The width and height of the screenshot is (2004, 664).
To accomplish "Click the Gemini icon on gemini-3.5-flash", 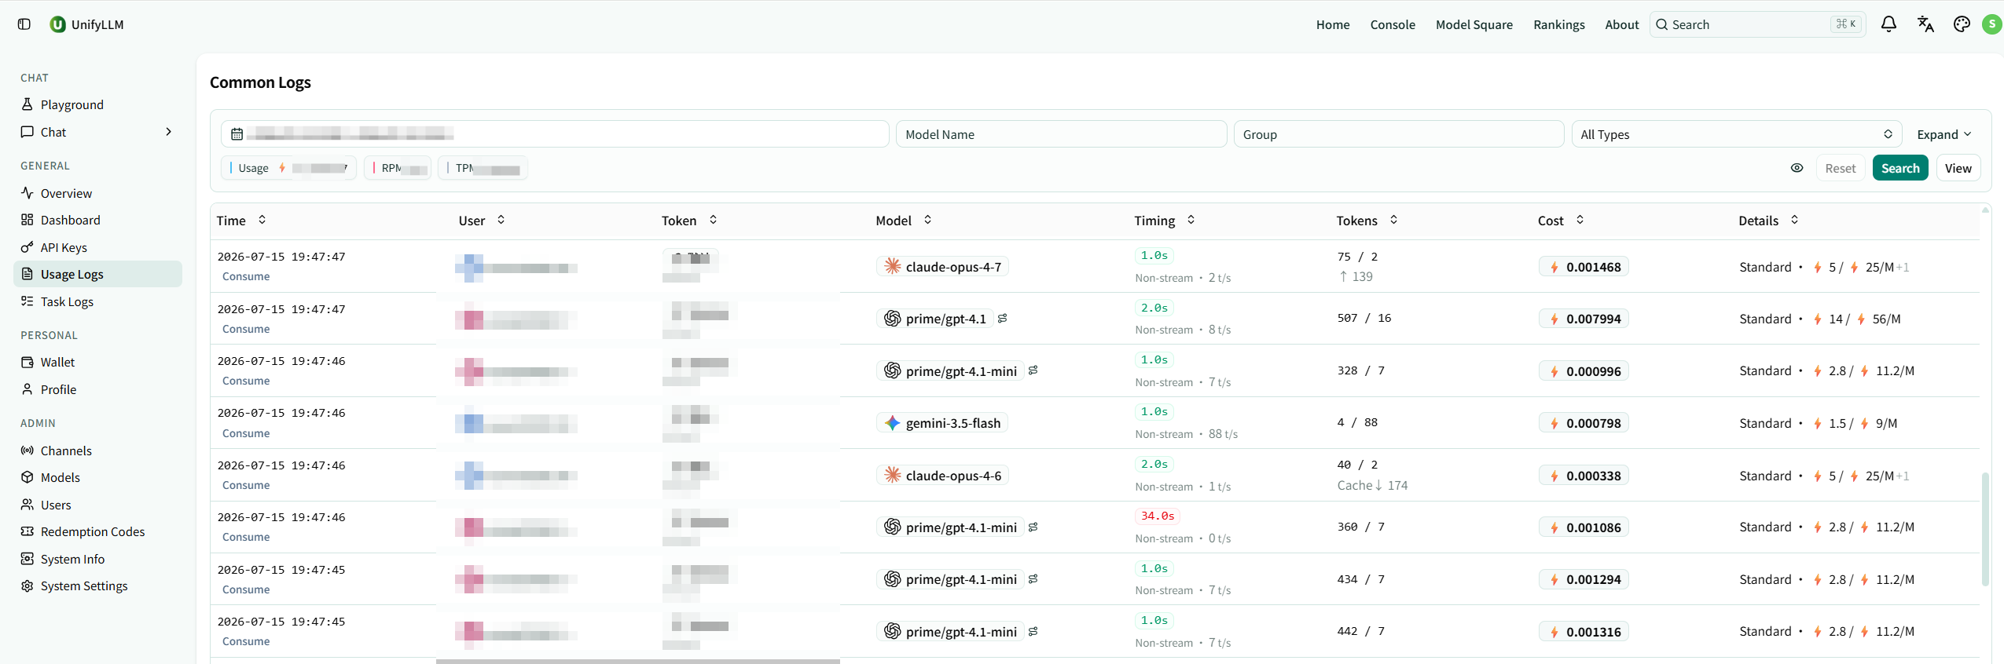I will coord(893,423).
